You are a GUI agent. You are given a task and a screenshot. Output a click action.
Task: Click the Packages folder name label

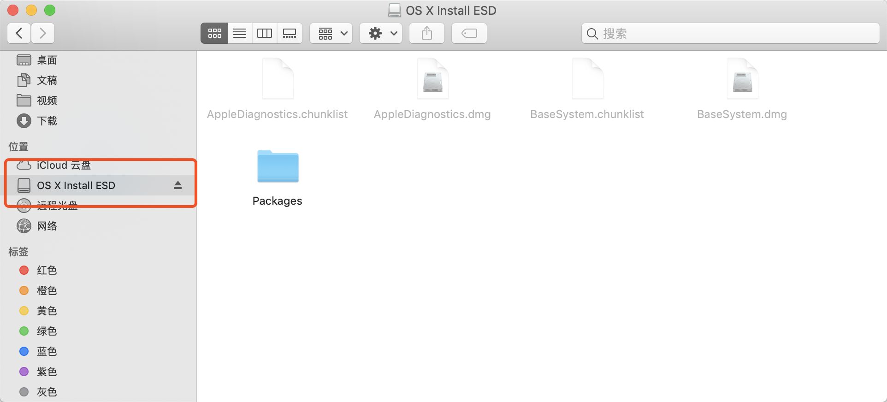click(278, 201)
